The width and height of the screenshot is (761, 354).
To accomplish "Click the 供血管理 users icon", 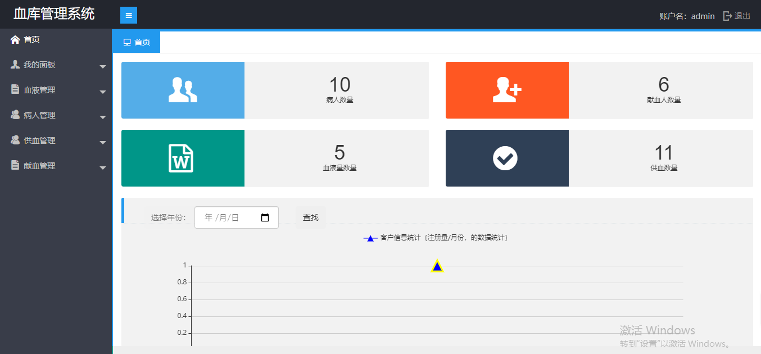I will point(15,140).
